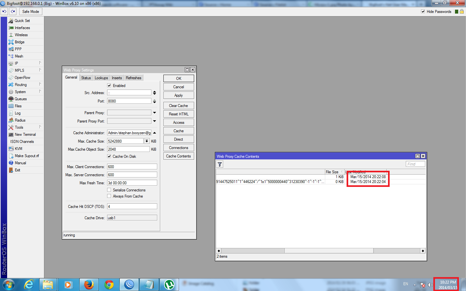Uncheck the Enabled checkbox in Web Proxy
This screenshot has width=466, height=291.
(109, 85)
